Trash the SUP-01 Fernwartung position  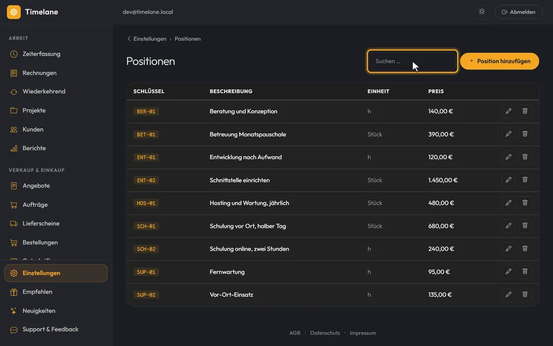(525, 272)
